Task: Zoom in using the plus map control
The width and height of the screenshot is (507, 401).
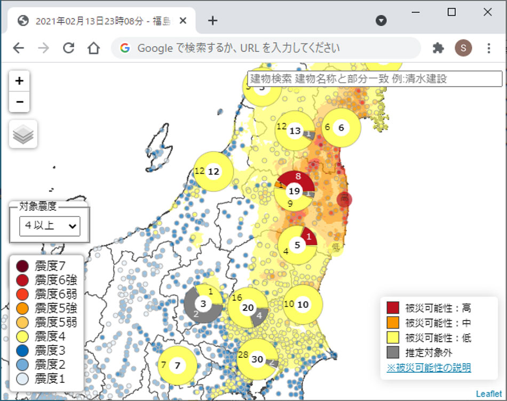Action: point(19,81)
